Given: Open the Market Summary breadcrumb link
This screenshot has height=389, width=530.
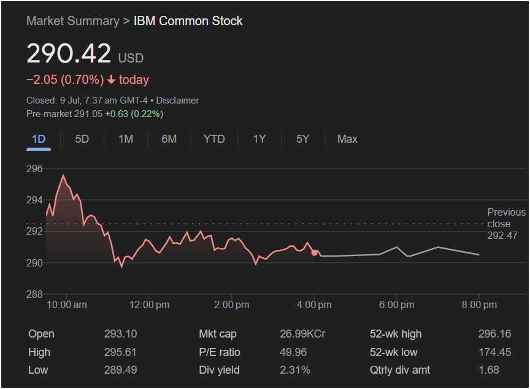Looking at the screenshot, I should [73, 21].
